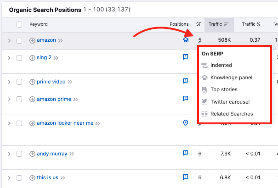This screenshot has height=188, width=278.
Task: Click the SERP feature icon in andy murray row
Action: coord(186,153)
